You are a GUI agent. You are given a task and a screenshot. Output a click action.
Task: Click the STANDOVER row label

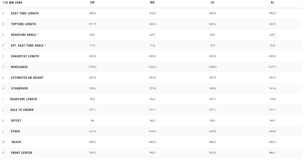[20, 88]
